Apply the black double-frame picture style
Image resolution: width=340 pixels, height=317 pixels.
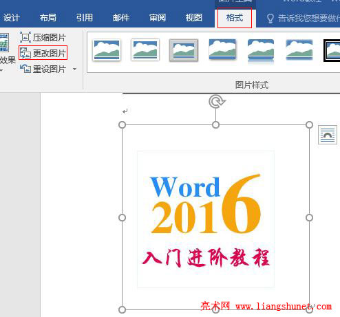[332, 50]
